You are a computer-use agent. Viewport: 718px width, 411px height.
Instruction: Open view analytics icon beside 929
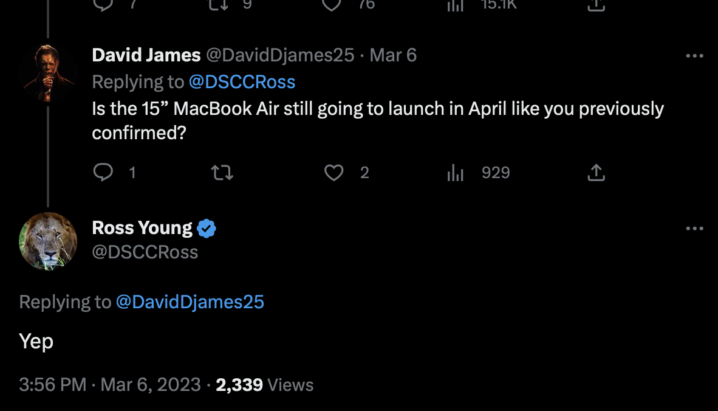coord(455,173)
